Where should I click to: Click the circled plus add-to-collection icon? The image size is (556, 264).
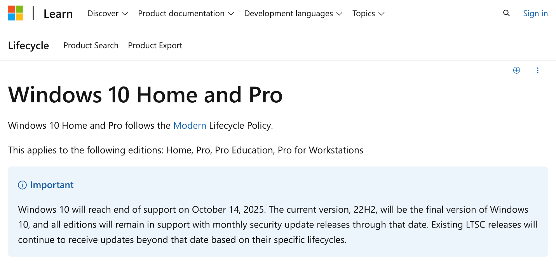pos(516,70)
